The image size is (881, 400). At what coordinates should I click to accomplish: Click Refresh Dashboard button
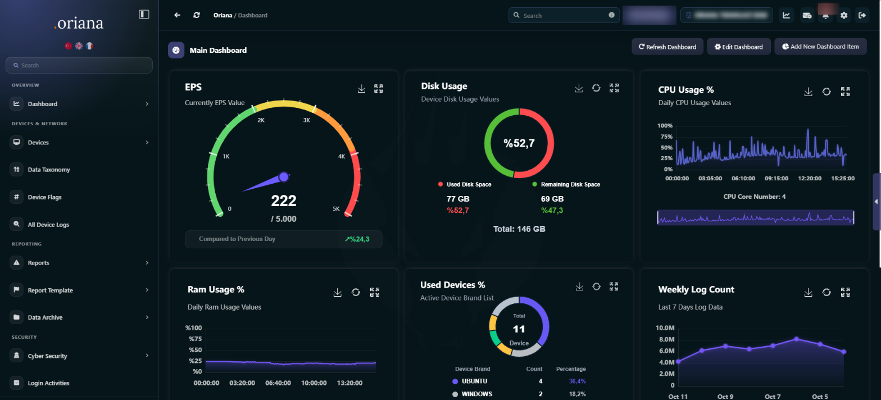[667, 47]
